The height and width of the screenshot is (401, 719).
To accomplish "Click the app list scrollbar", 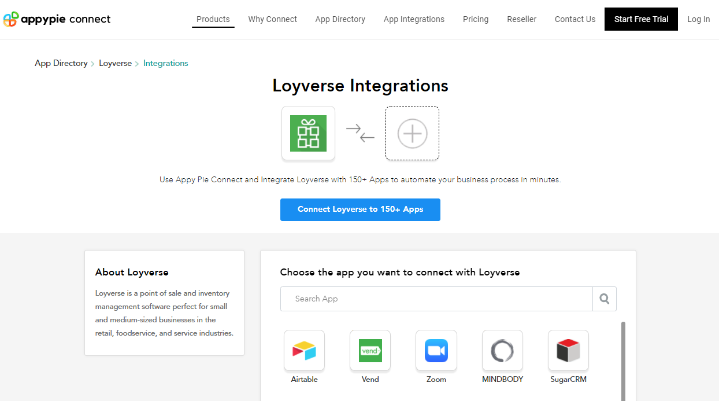I will [623, 359].
